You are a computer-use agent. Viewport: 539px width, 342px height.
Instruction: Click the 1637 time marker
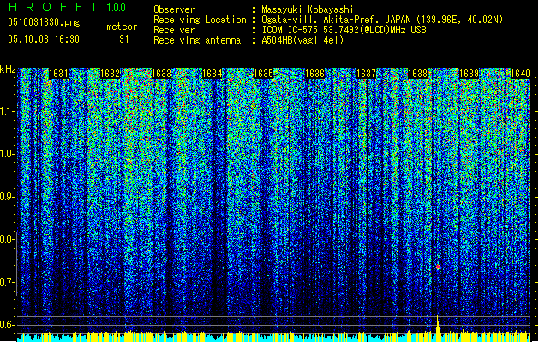pos(367,74)
